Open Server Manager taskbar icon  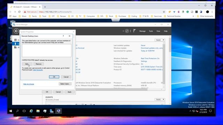tap(52, 111)
